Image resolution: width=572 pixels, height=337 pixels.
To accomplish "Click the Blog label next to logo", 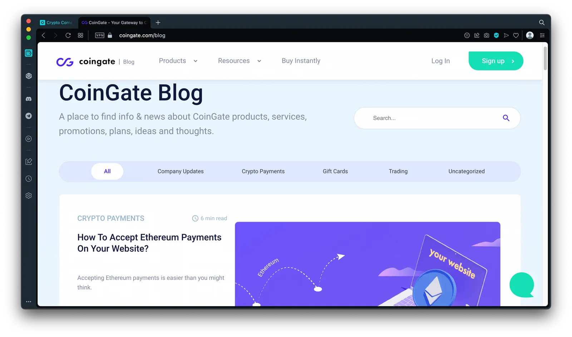I will coord(129,62).
